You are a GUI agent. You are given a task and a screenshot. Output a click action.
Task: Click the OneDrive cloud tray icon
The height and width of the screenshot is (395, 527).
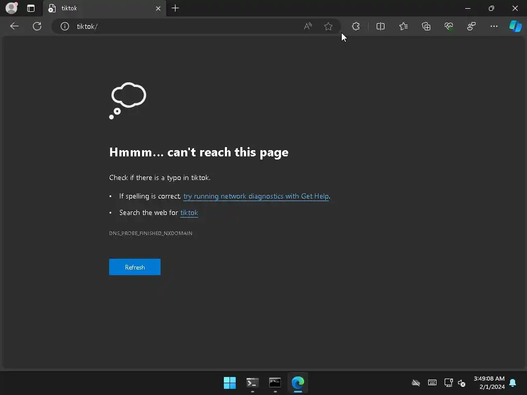(x=416, y=383)
